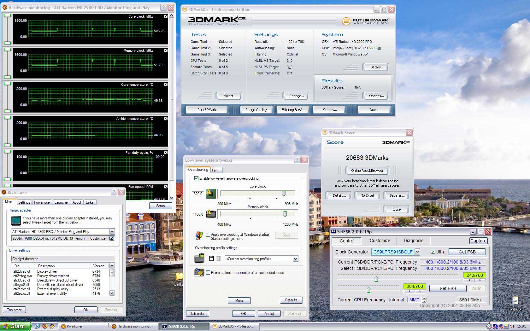Click Run 3DMark button
The width and height of the screenshot is (530, 331).
coord(207,110)
